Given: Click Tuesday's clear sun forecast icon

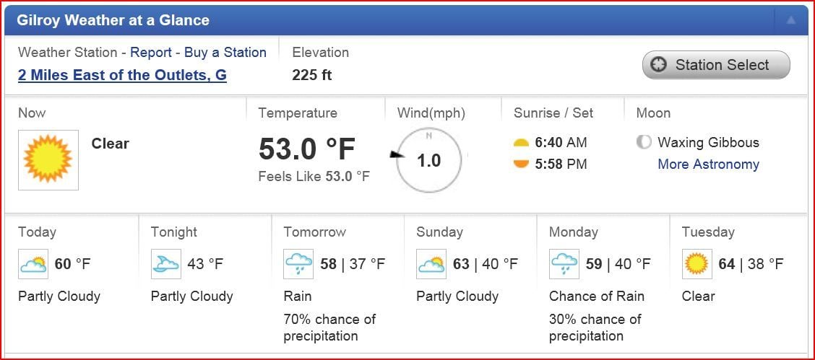Looking at the screenshot, I should coord(697,264).
